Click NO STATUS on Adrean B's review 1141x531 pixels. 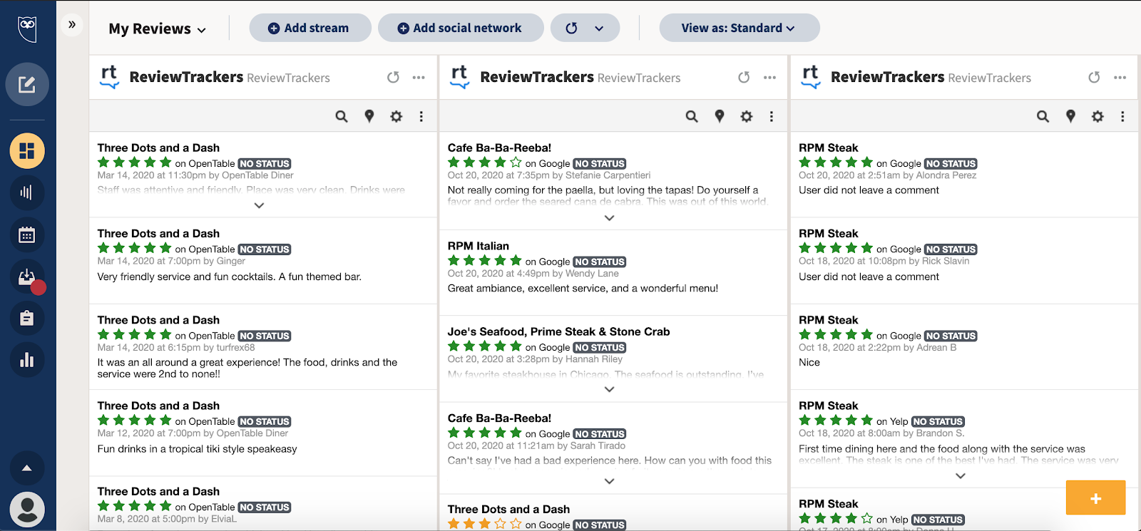(951, 336)
